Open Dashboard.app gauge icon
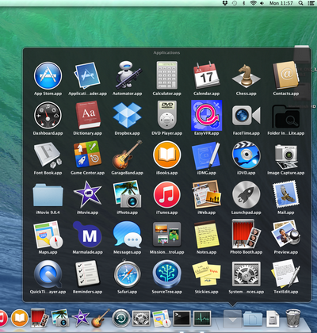This screenshot has width=317, height=333. coord(48,116)
